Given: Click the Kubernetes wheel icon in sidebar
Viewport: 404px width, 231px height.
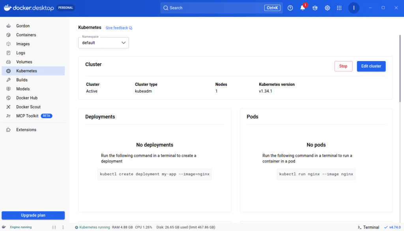Looking at the screenshot, I should click(9, 71).
